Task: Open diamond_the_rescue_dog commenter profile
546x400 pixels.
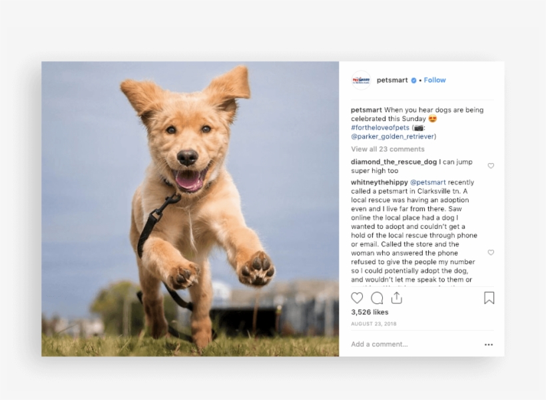Action: pyautogui.click(x=394, y=162)
